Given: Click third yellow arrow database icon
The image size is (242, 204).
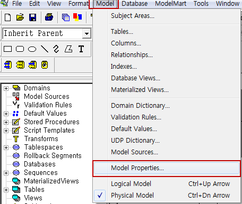Looking at the screenshot, I should (x=32, y=65).
